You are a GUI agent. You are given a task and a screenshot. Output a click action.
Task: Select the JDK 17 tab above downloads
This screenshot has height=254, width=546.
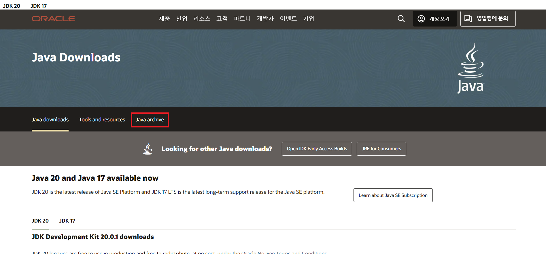pos(67,221)
